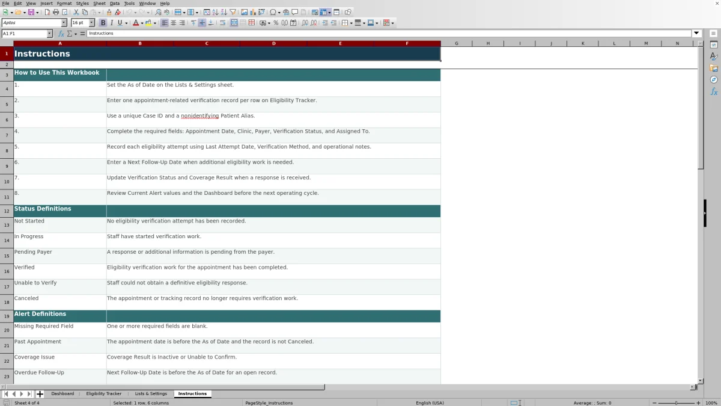This screenshot has height=406, width=721.
Task: Toggle Underline formatting
Action: 120,23
